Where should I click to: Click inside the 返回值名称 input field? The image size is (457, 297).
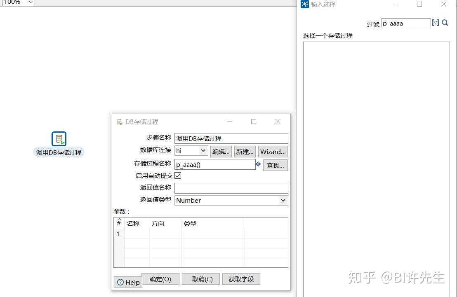coord(231,188)
